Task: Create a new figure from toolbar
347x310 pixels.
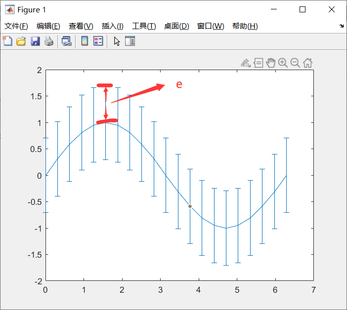Action: [x=7, y=41]
